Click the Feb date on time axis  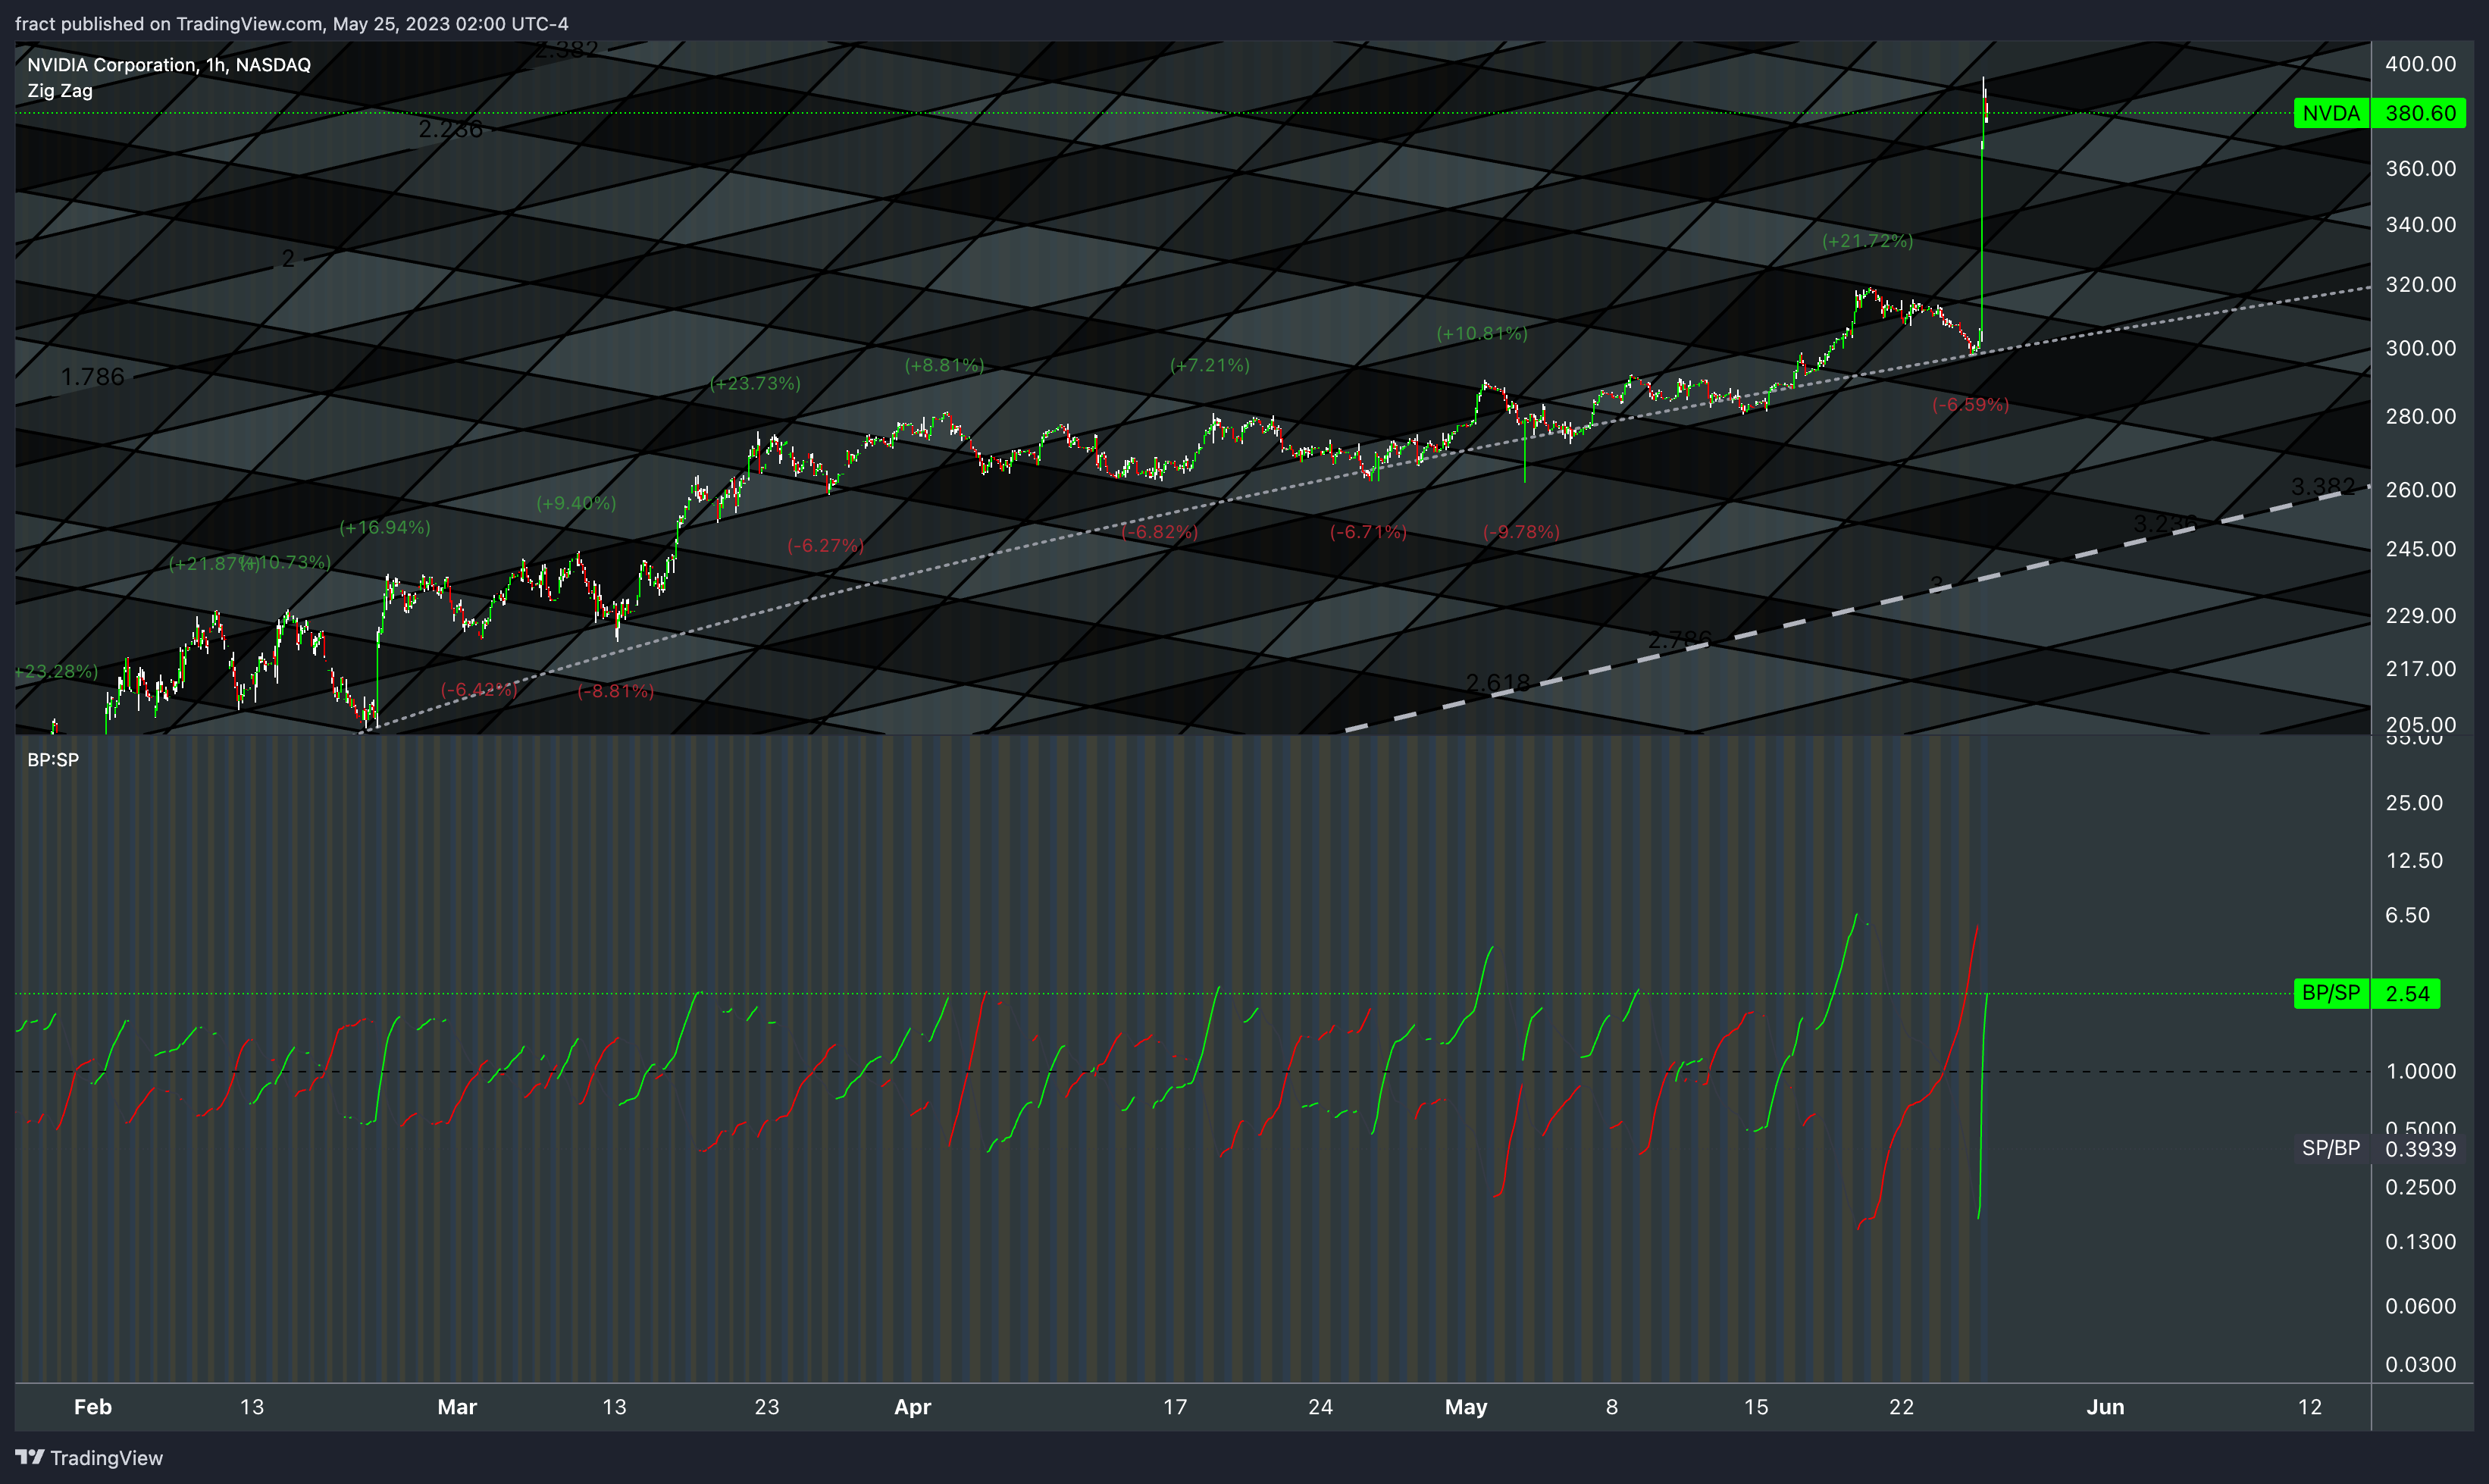(x=93, y=1407)
